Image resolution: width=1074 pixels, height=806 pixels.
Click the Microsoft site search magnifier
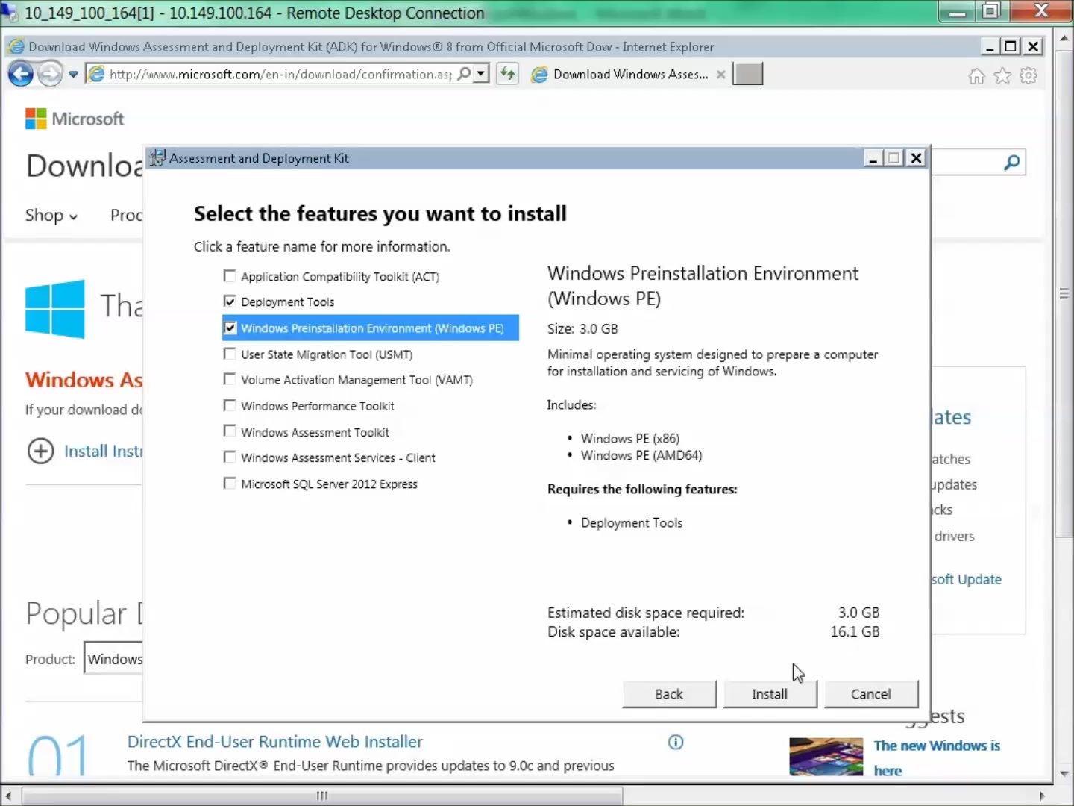1012,162
